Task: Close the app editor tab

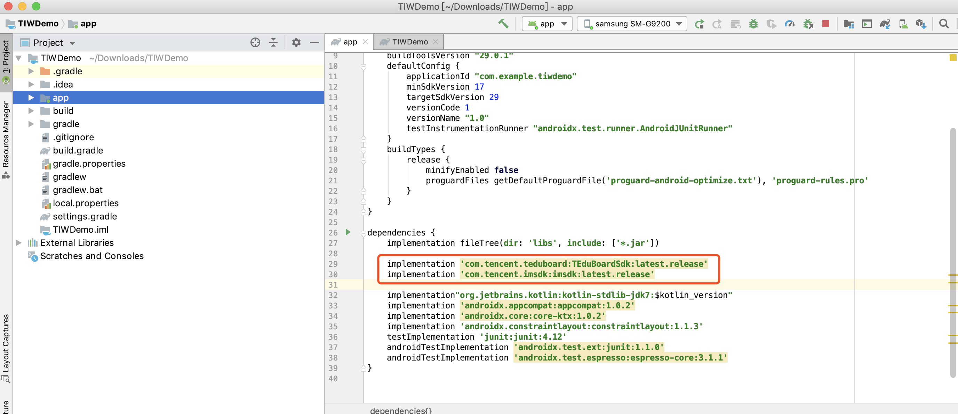Action: click(x=365, y=42)
